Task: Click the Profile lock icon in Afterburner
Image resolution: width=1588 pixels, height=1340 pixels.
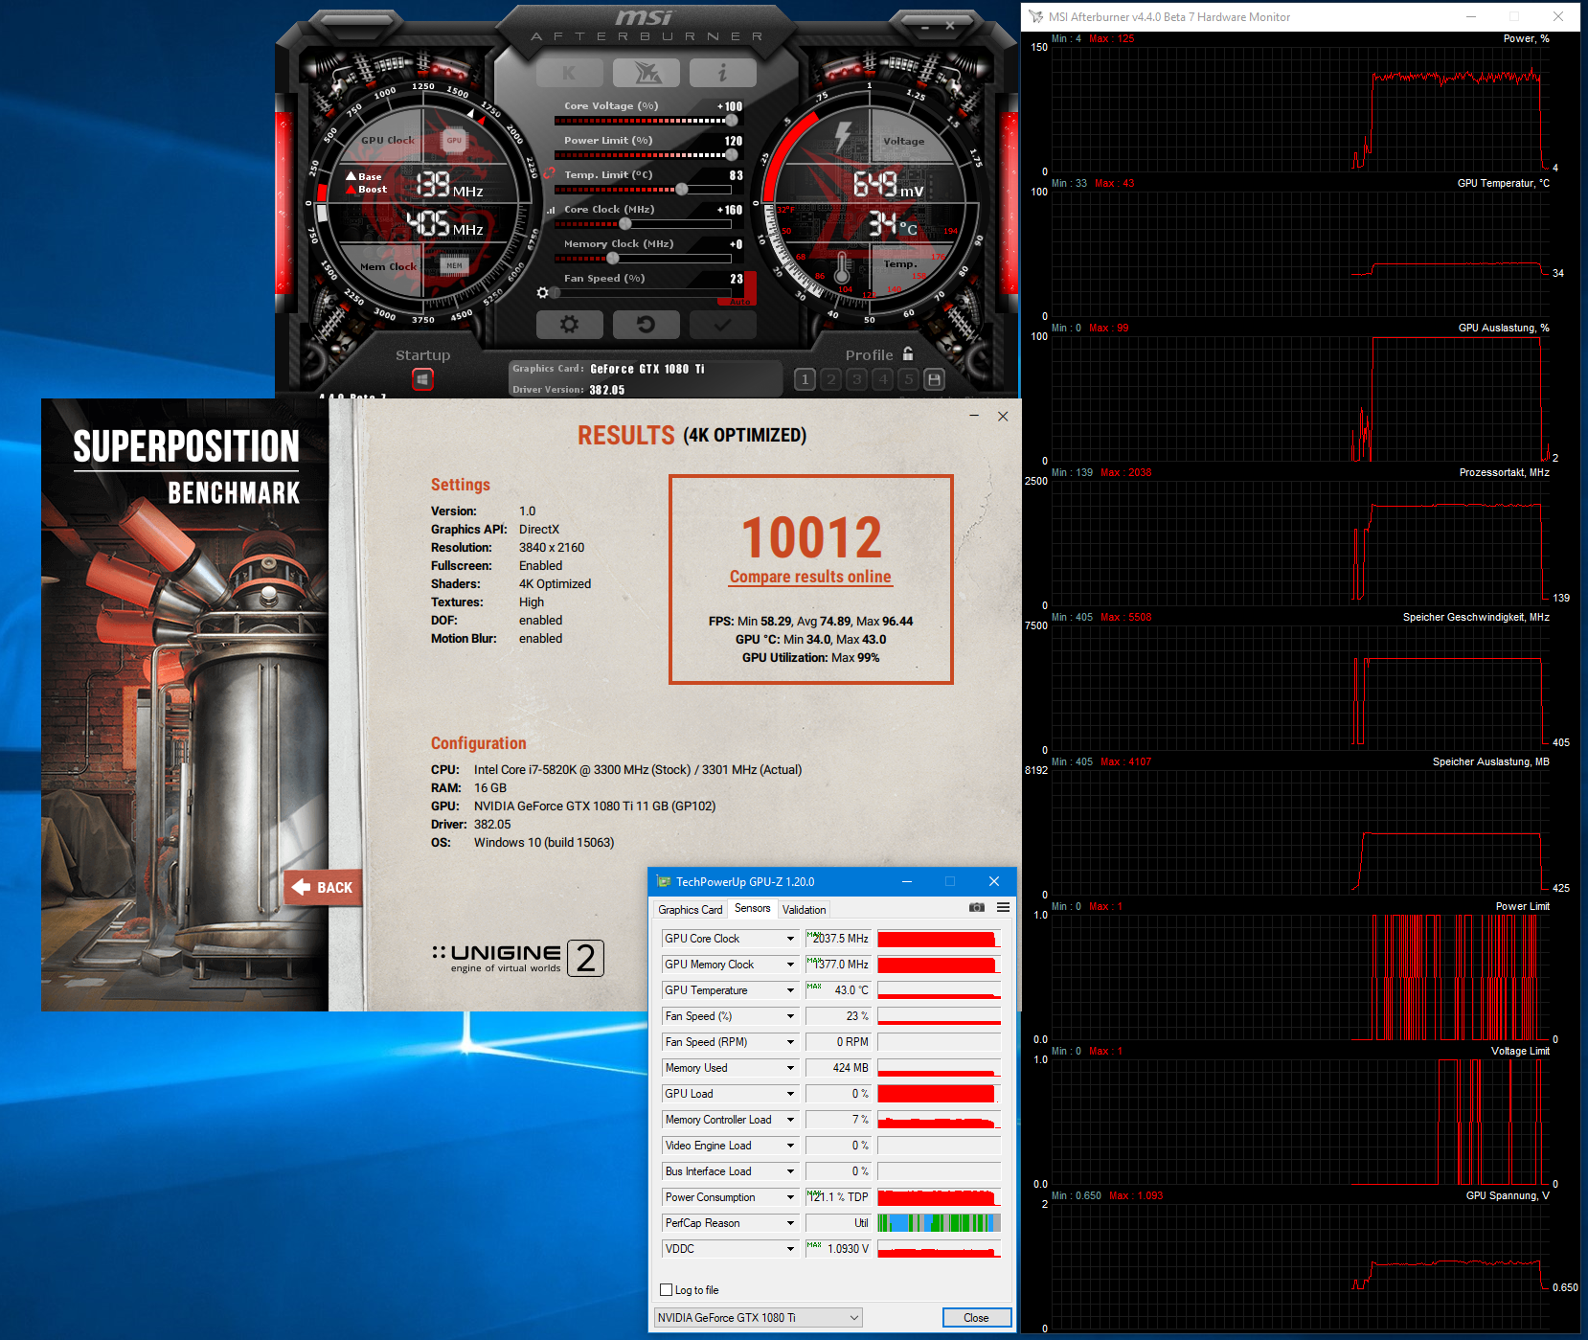Action: point(908,353)
